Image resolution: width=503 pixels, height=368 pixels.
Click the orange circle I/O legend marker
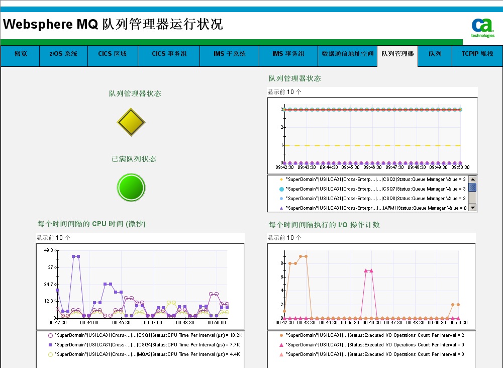[281, 335]
